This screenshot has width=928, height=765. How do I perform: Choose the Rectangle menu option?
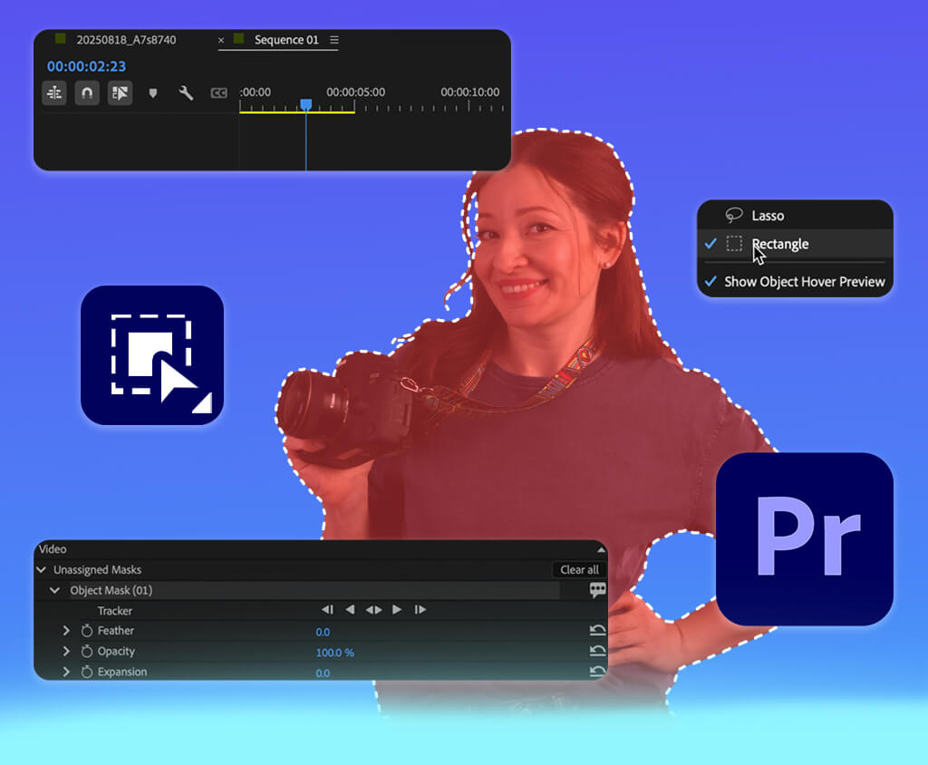[x=795, y=243]
